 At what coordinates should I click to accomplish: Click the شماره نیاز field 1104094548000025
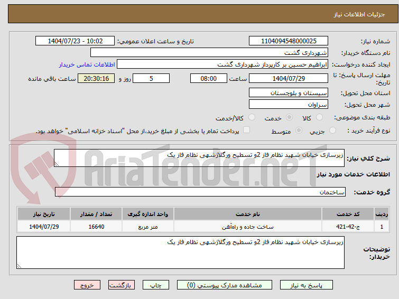[289, 41]
